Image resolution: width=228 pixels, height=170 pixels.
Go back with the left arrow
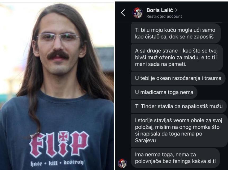tap(123, 13)
